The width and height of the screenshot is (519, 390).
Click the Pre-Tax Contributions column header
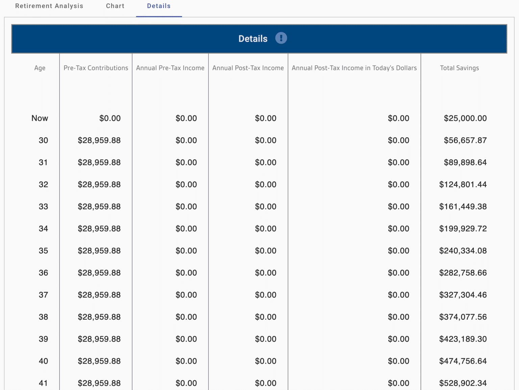click(96, 68)
